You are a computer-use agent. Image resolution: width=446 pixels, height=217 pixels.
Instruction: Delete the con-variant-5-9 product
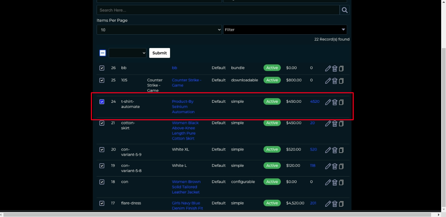(335, 150)
